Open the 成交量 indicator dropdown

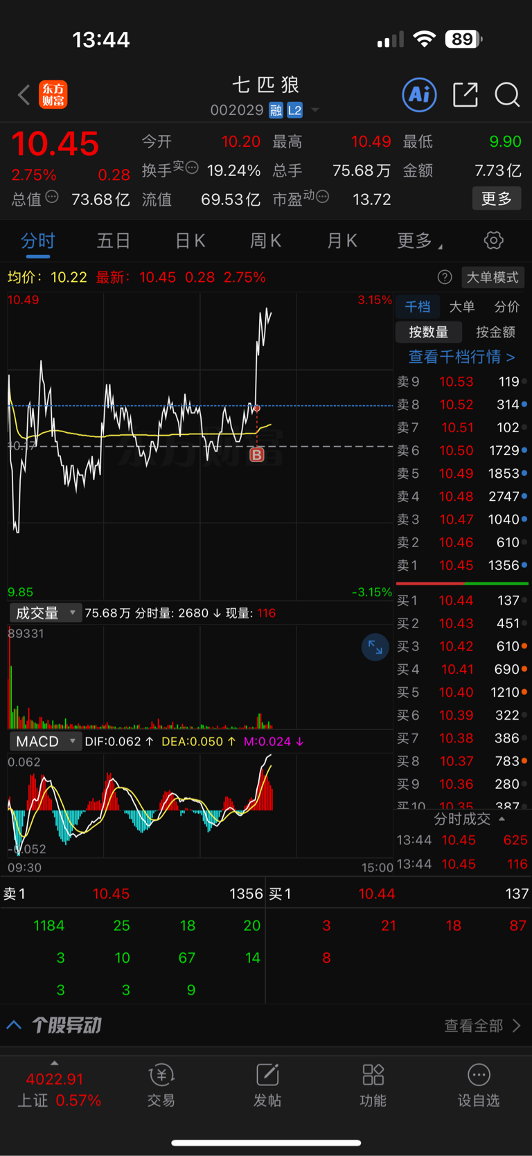46,613
